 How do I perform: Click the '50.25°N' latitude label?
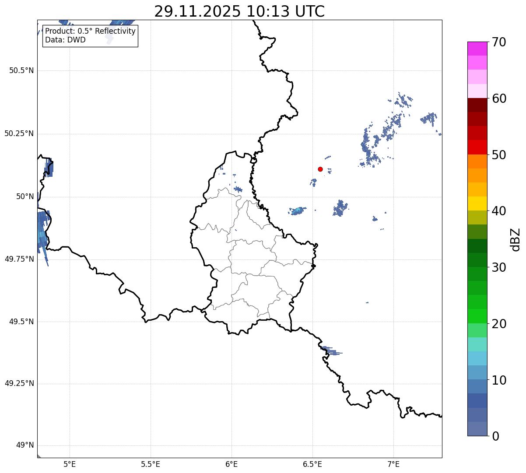[19, 133]
